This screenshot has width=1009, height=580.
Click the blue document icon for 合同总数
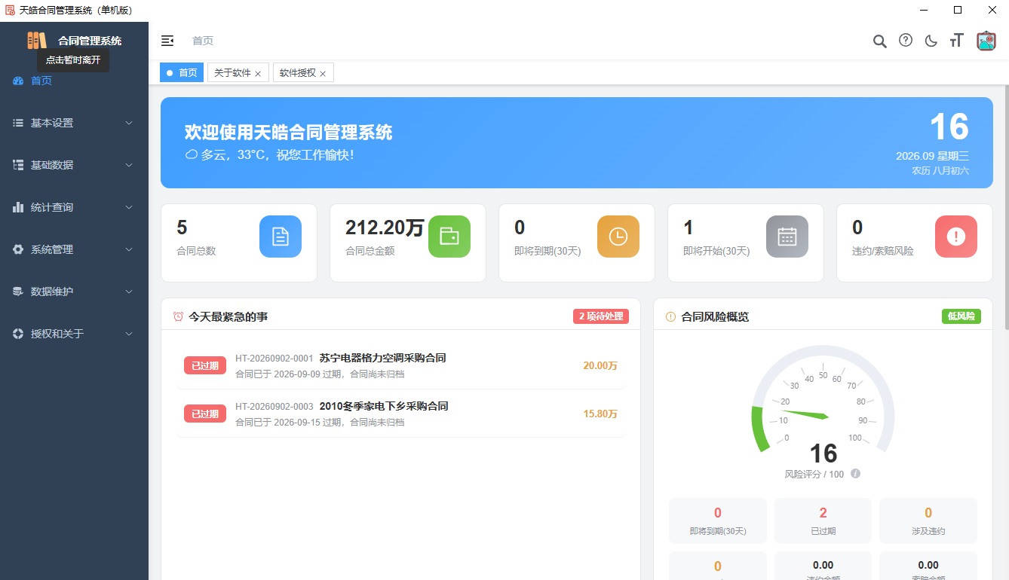point(281,237)
